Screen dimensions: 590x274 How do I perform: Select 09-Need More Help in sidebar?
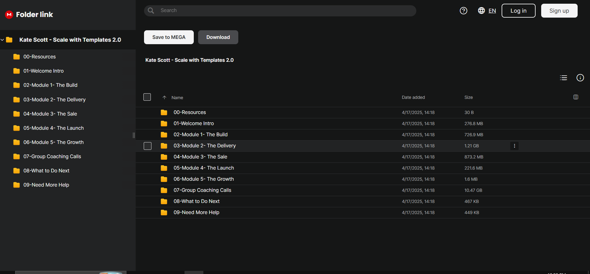click(46, 185)
